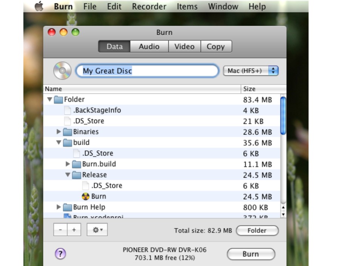This screenshot has width=338, height=266.
Task: Select the Burn Help folder icon
Action: [67, 207]
